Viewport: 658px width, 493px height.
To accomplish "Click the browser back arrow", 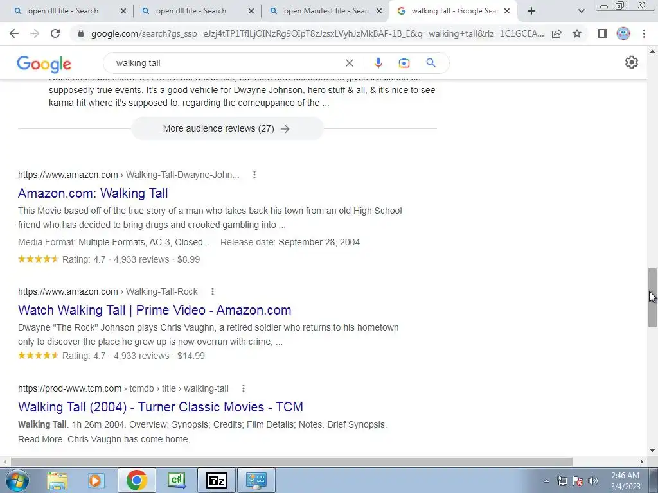I will tap(14, 33).
